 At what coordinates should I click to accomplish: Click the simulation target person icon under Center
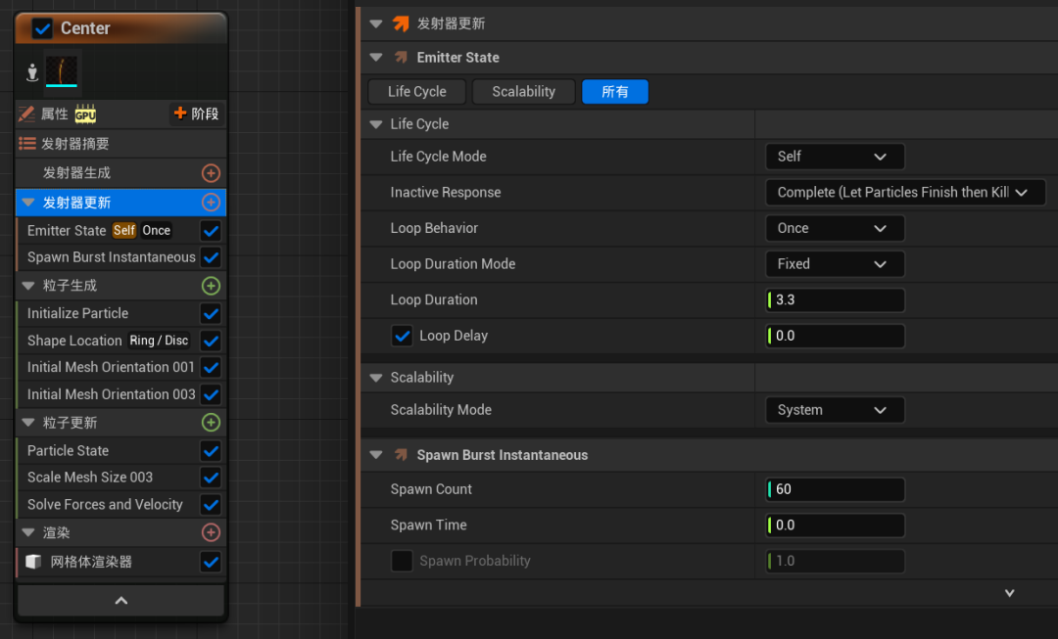tap(31, 72)
